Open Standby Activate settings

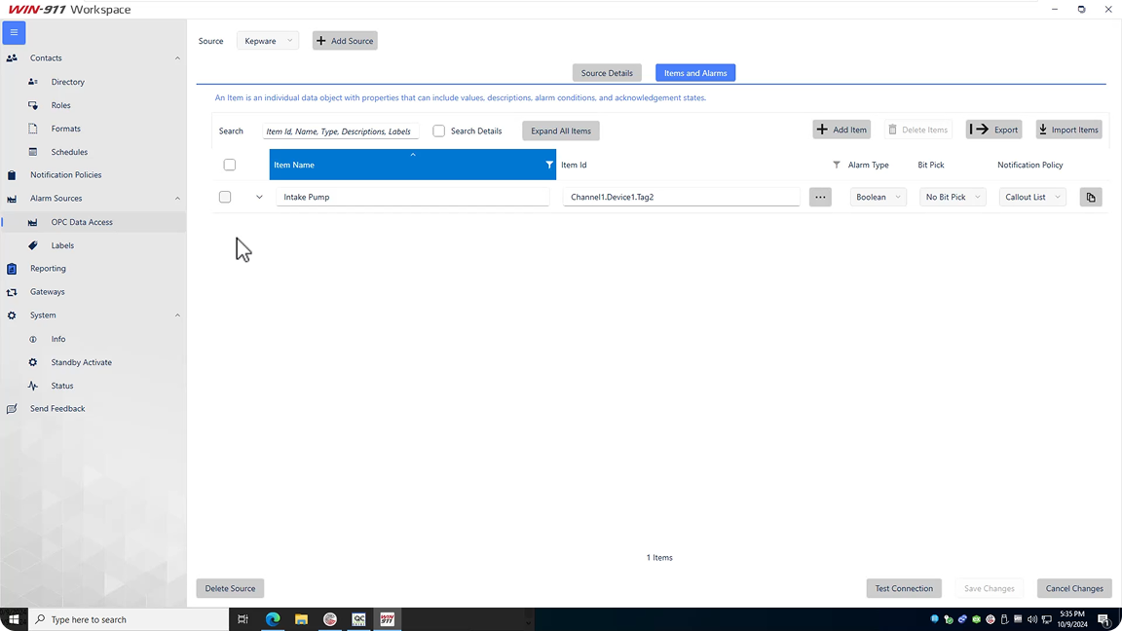click(x=81, y=362)
